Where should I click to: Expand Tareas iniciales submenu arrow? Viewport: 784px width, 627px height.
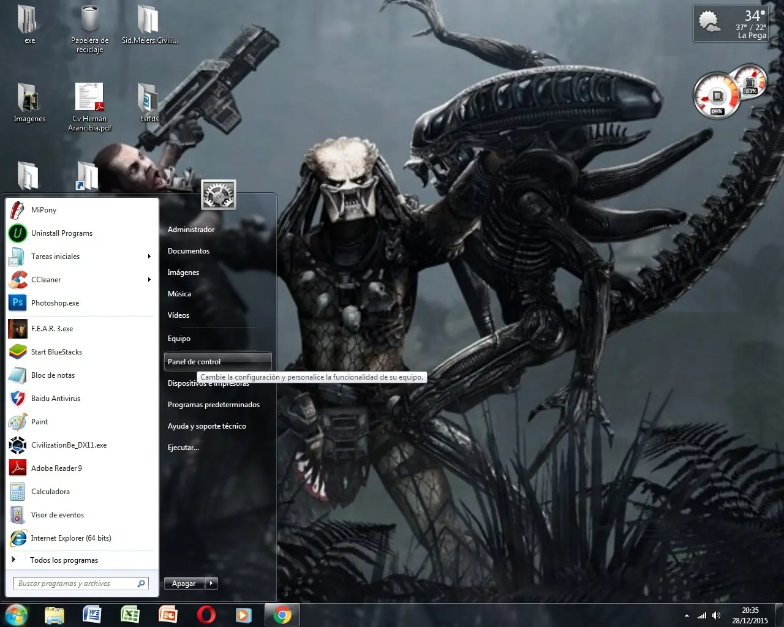(x=149, y=257)
